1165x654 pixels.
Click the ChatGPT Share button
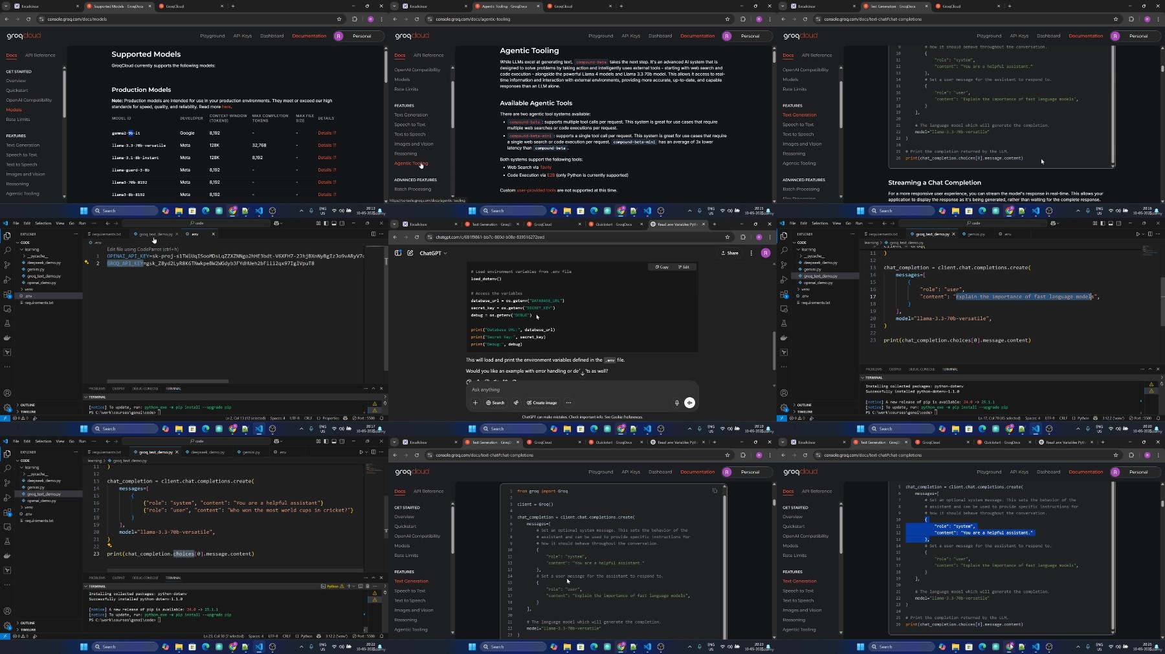729,253
